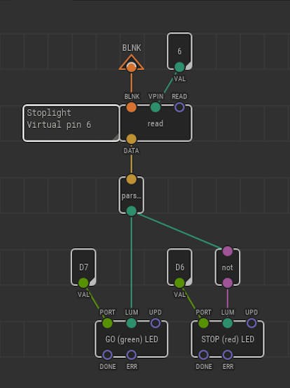
Task: Click the output pin of the pars... node
Action: [132, 211]
